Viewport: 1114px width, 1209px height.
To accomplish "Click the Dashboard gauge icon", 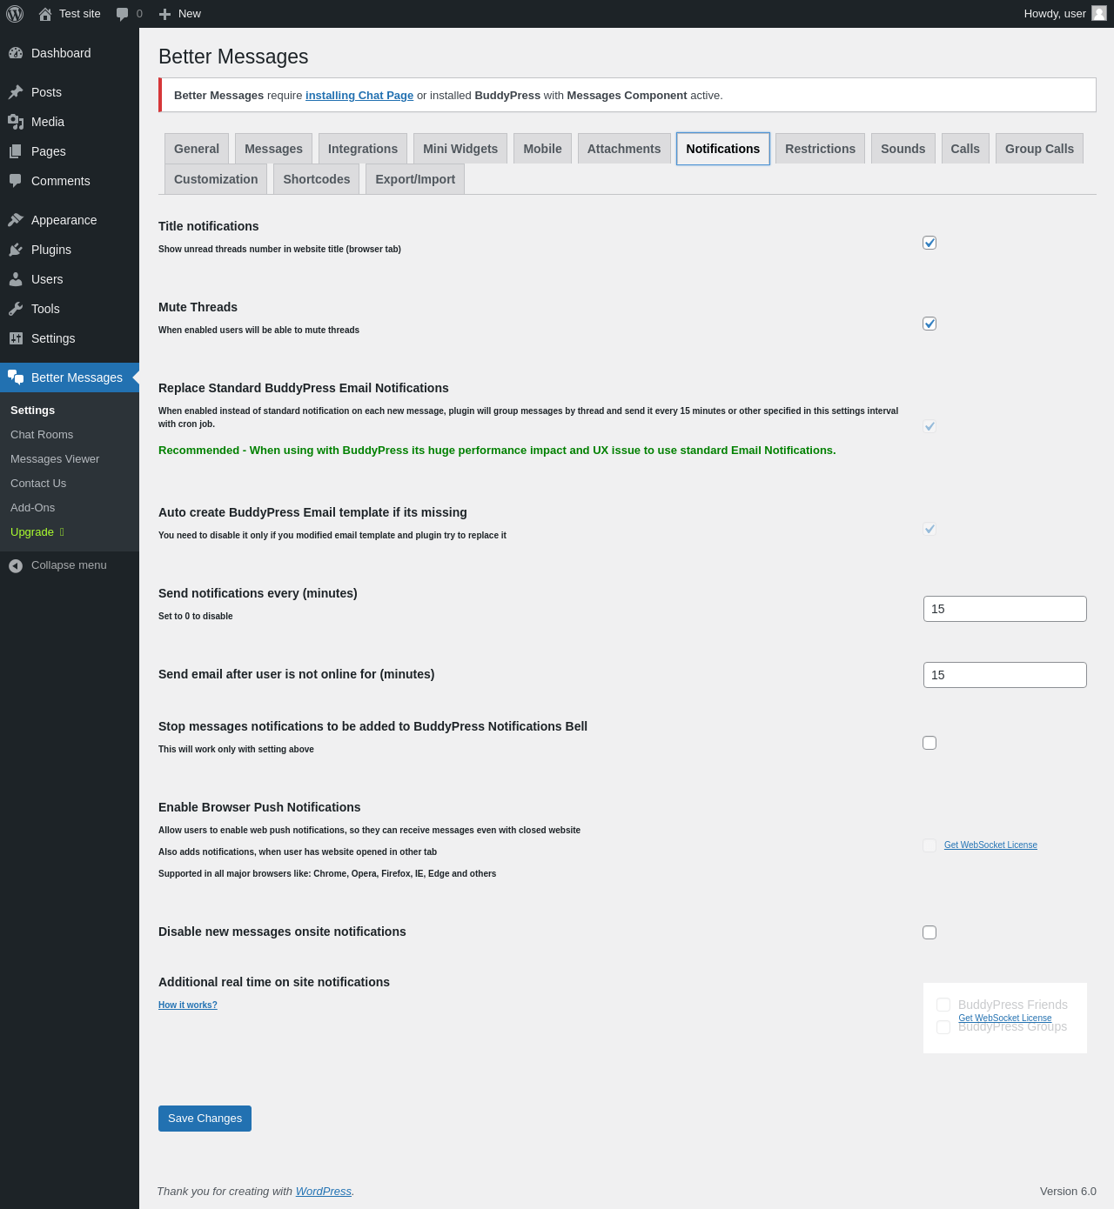I will tap(16, 53).
